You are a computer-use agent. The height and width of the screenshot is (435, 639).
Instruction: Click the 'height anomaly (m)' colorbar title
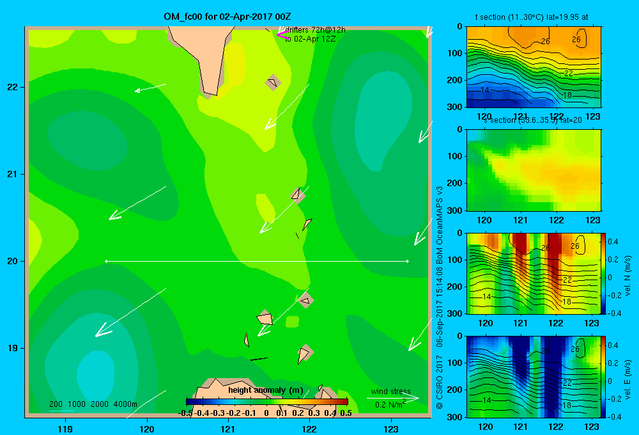click(266, 390)
